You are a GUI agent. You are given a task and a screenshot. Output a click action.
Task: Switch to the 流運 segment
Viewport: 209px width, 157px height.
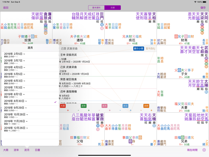(113, 7)
